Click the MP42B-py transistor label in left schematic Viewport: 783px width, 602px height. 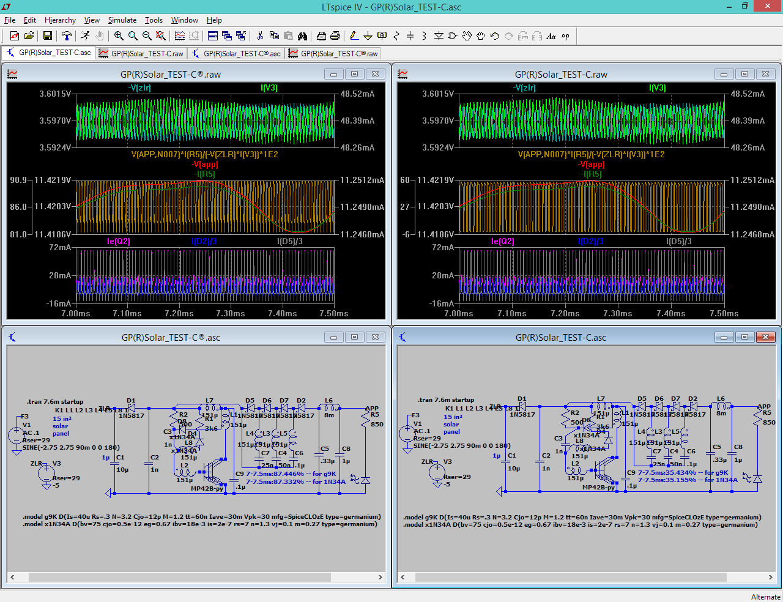coord(207,489)
